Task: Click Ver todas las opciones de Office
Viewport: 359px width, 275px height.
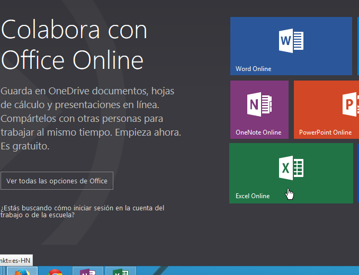Action: pos(57,181)
